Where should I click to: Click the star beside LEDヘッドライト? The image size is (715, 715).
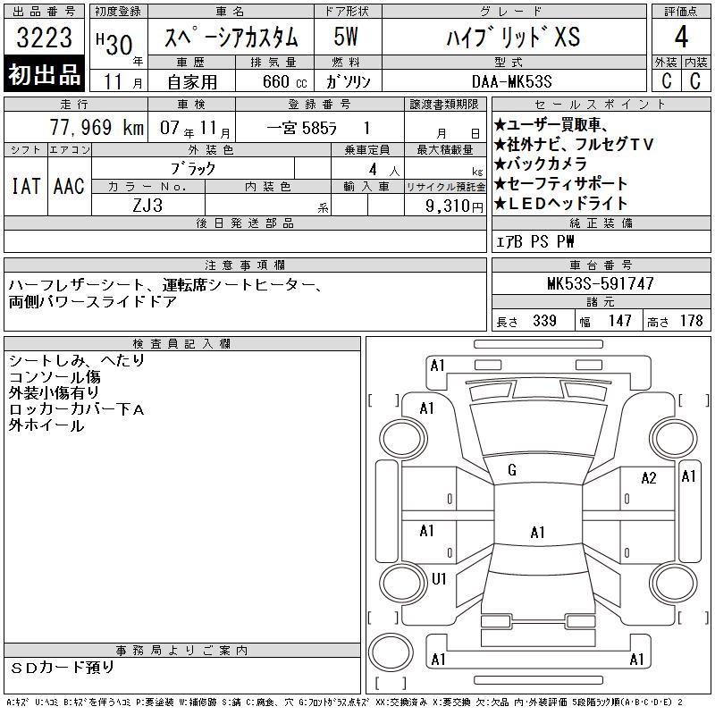tap(500, 203)
